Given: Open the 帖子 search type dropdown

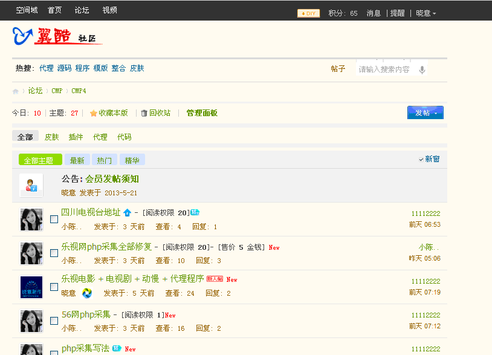Looking at the screenshot, I should click(339, 68).
